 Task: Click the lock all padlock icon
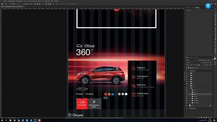(x=199, y=65)
